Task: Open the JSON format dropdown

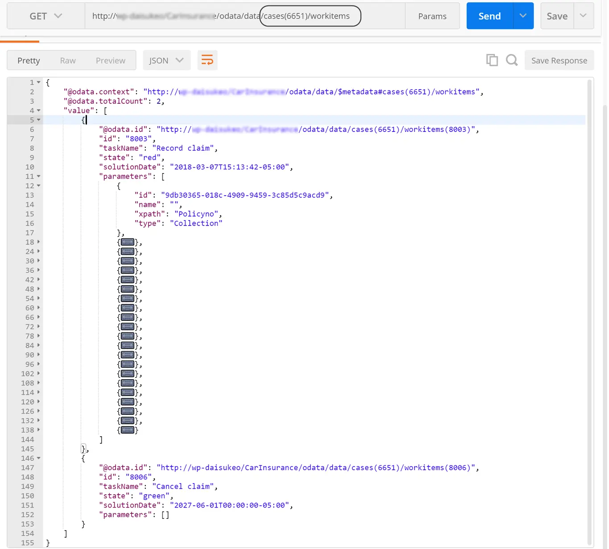Action: point(166,60)
